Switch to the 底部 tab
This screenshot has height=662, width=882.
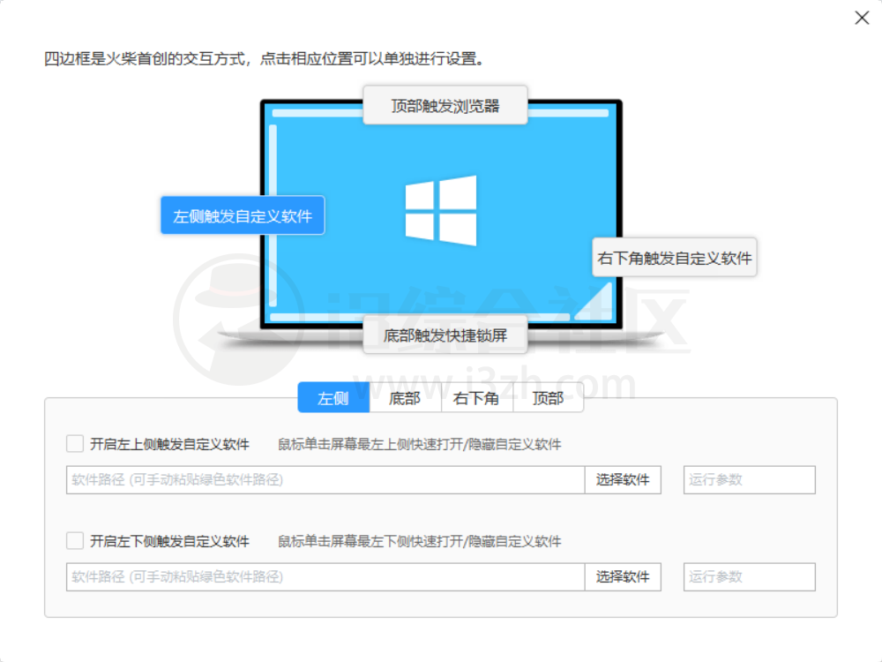405,398
